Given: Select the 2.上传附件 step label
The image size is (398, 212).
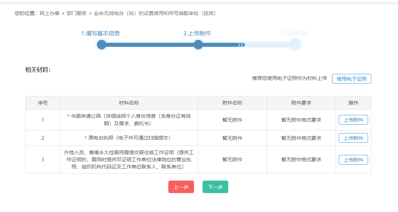Looking at the screenshot, I should pyautogui.click(x=197, y=33).
